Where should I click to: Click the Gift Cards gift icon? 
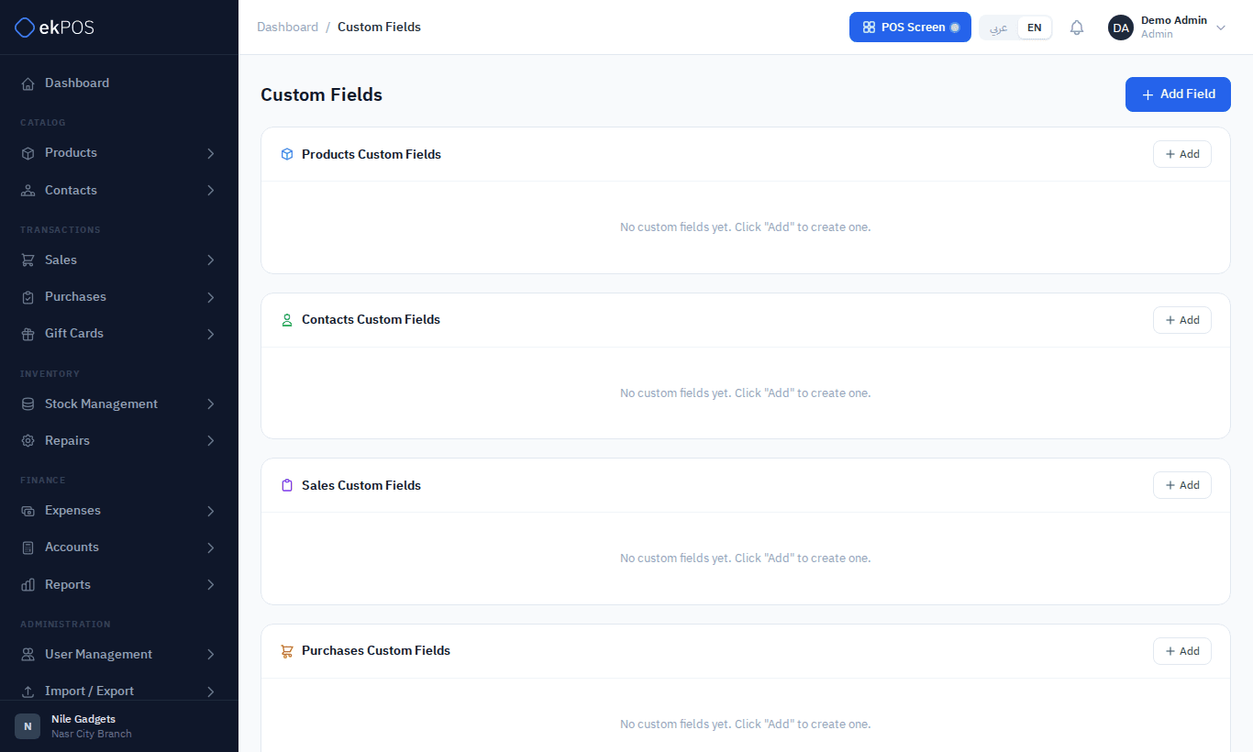(28, 334)
